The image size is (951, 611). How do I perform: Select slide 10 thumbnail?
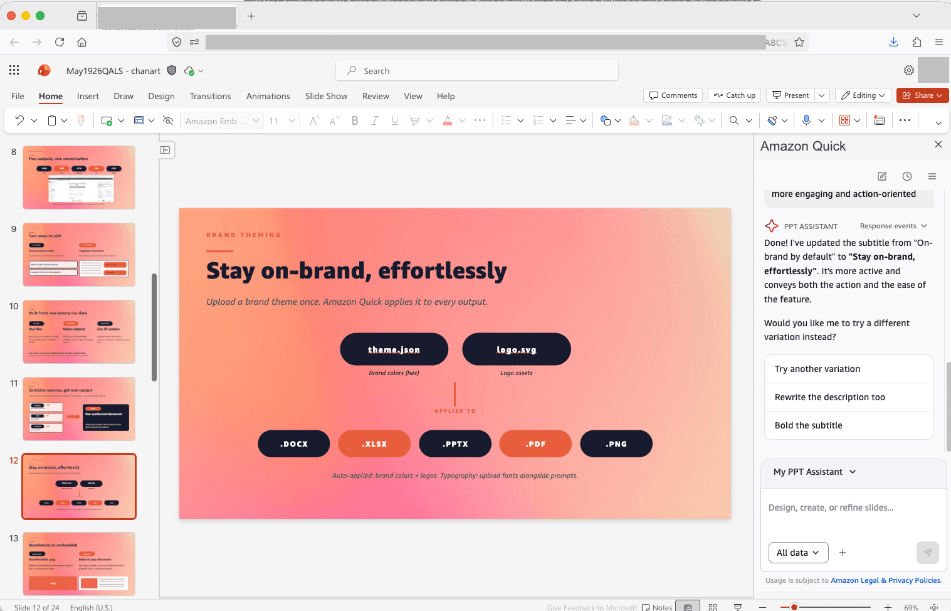[79, 332]
